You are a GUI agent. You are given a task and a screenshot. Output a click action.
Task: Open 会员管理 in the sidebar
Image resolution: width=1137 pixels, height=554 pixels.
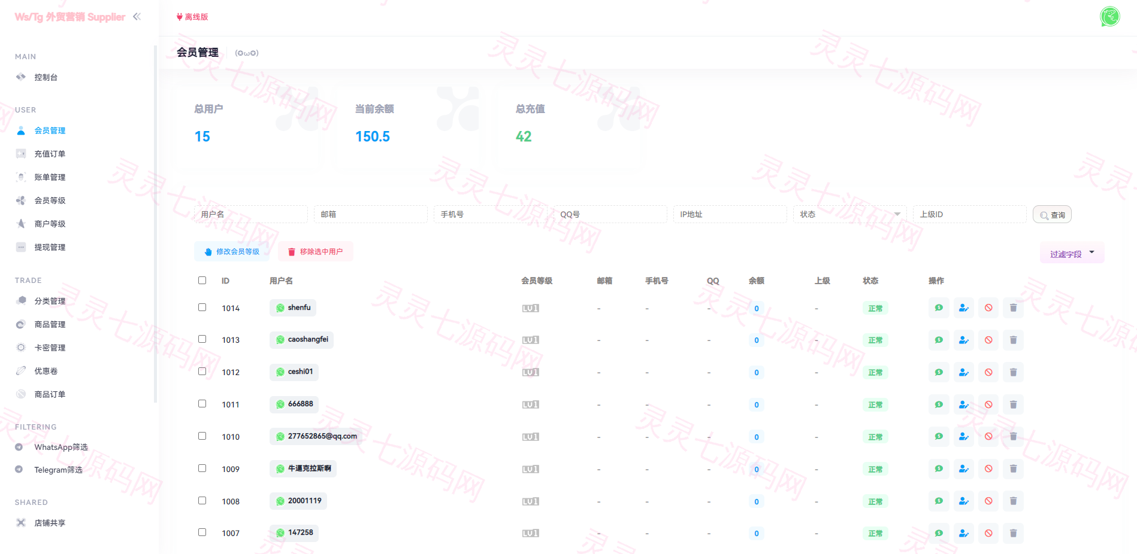click(x=50, y=130)
